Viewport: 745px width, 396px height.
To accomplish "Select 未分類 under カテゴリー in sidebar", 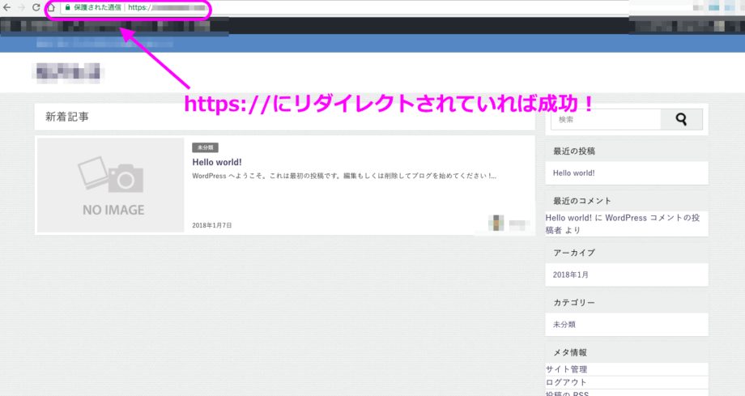I will click(x=564, y=324).
